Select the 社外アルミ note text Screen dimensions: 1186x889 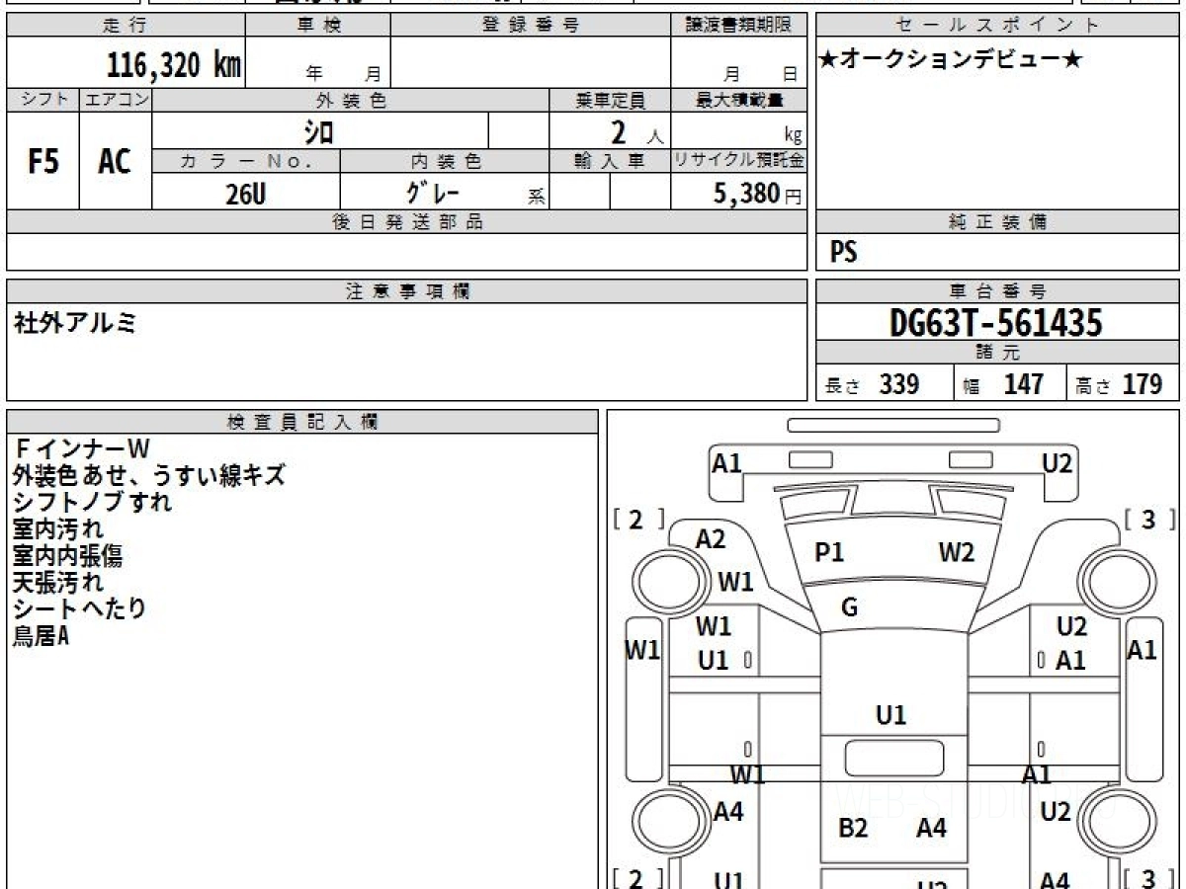pos(75,323)
